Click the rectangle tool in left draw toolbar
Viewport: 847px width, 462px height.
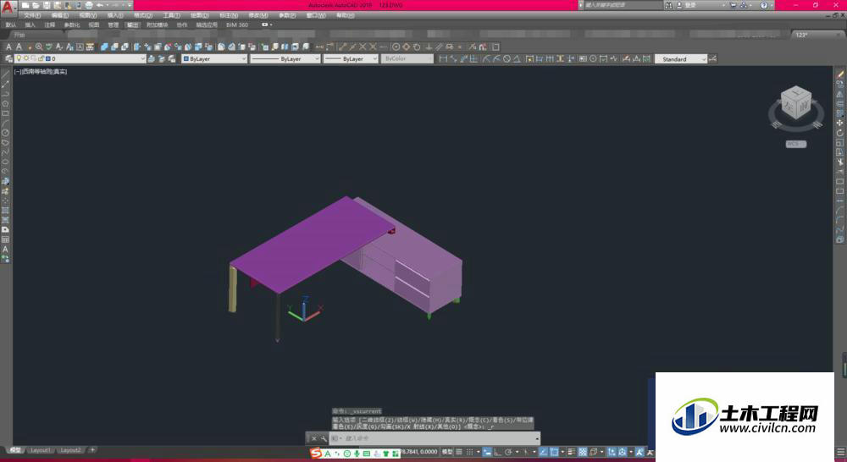pos(5,113)
